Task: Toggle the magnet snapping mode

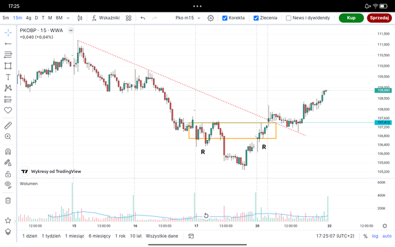Action: (8, 151)
